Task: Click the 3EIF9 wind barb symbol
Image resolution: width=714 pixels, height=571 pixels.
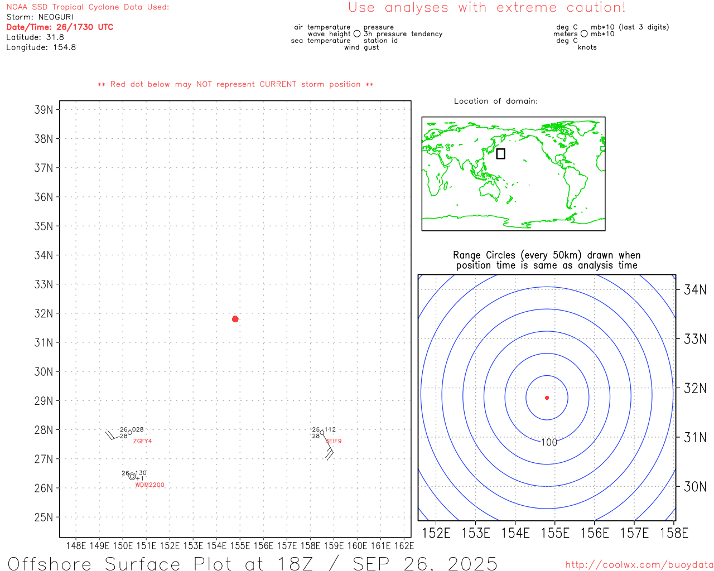Action: point(328,447)
